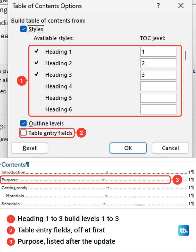Screen dimensions: 196x252
Task: Click the TOC level field for Heading 1
Action: click(158, 52)
